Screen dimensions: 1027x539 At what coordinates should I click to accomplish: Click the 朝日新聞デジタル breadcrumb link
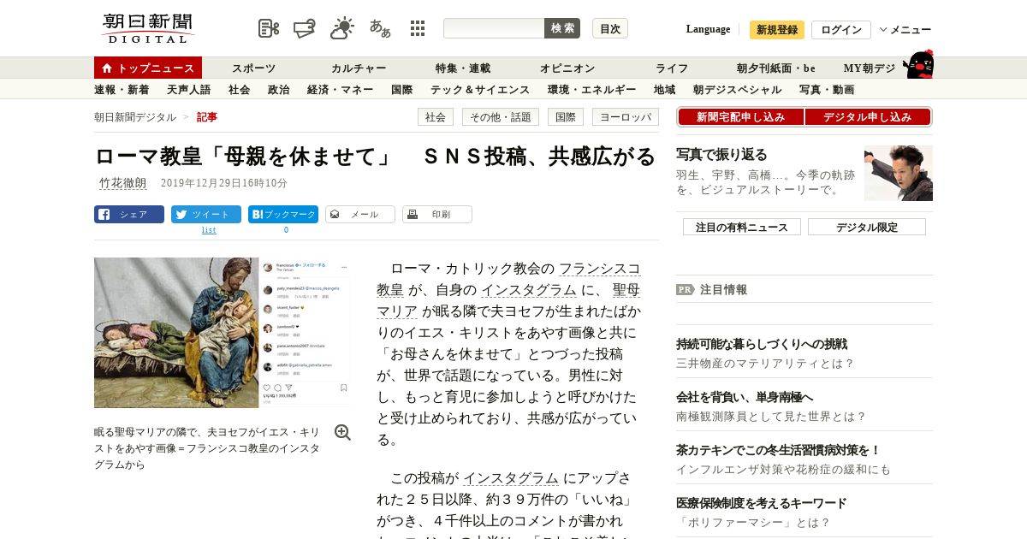click(135, 117)
